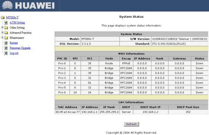
Task: Click the folder icon beside Advanced Function
Action: (x=6, y=33)
